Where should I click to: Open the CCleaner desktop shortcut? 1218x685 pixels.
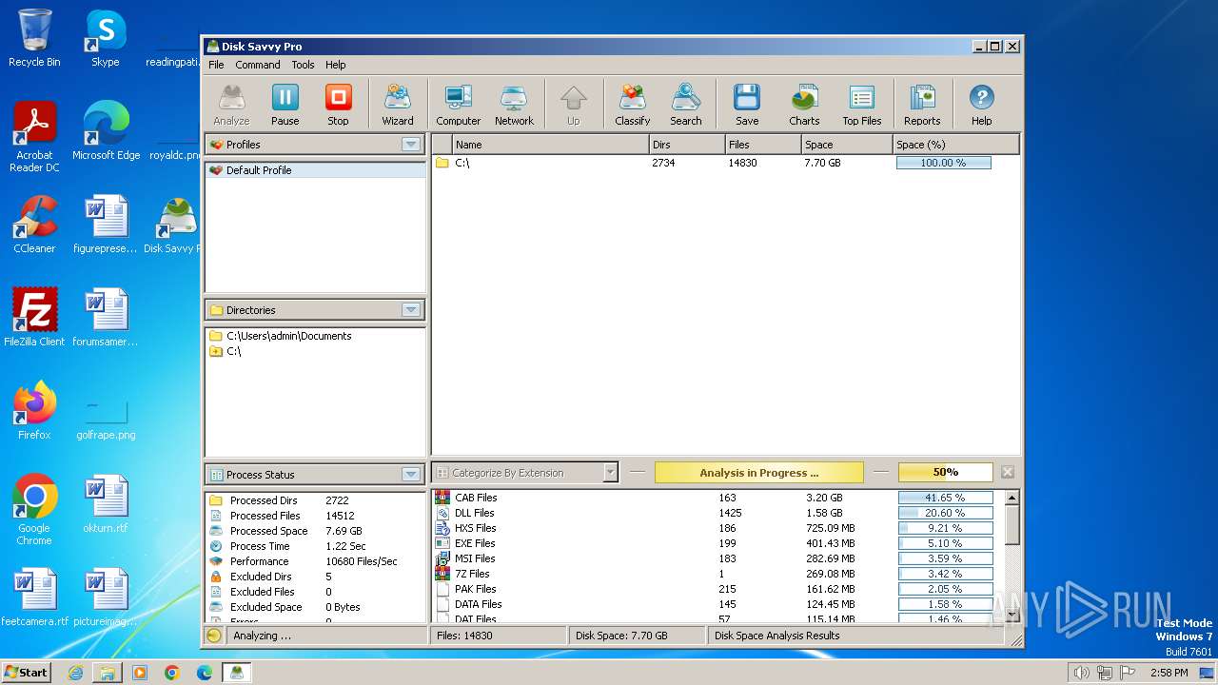34,225
